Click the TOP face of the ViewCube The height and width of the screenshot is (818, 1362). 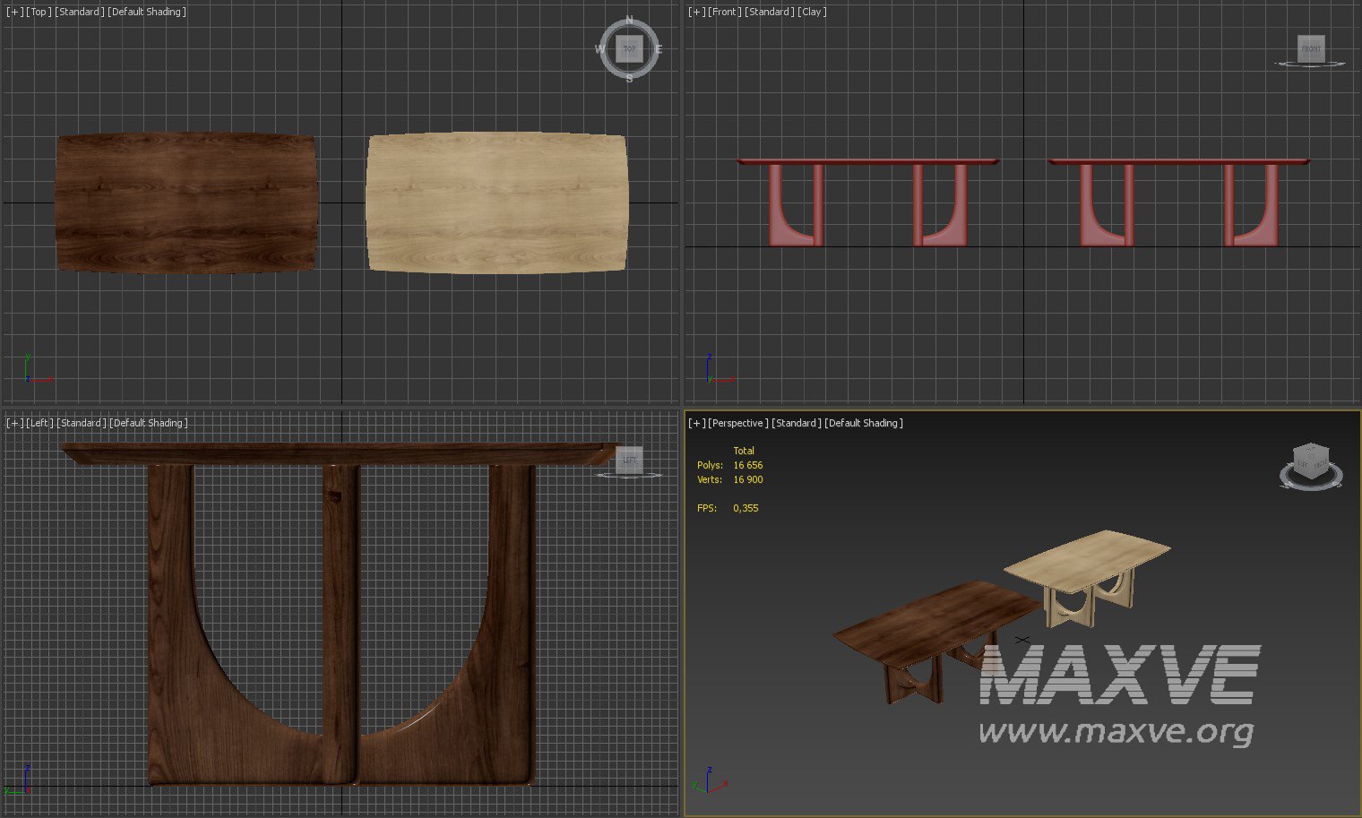coord(629,48)
